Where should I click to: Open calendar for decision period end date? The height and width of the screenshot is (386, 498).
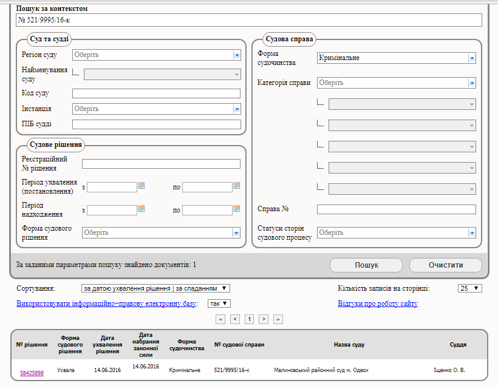click(x=237, y=186)
